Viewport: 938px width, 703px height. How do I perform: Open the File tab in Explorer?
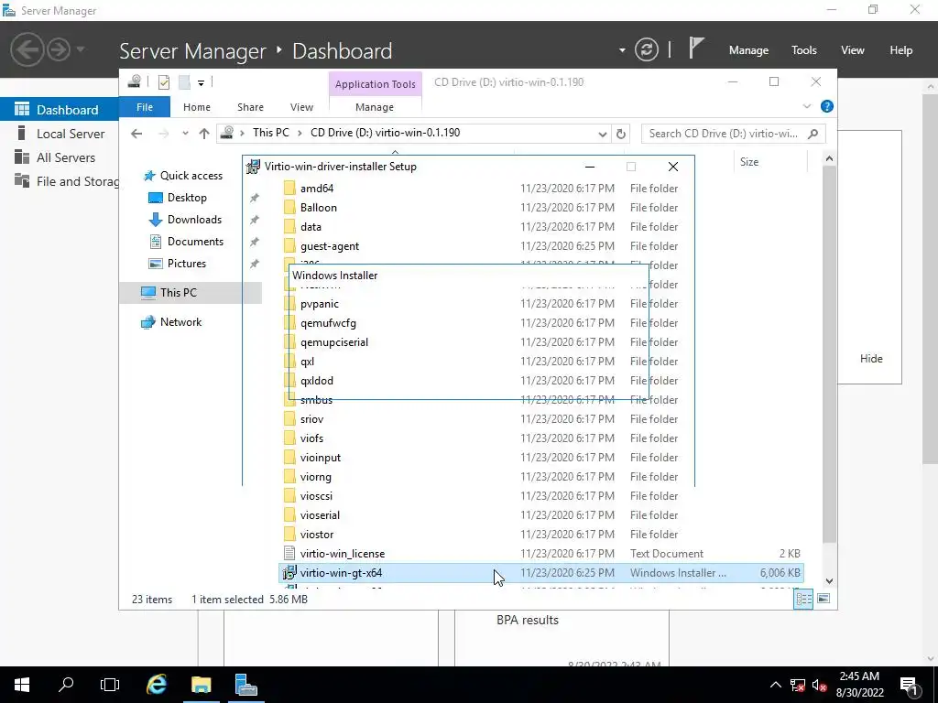pos(145,107)
